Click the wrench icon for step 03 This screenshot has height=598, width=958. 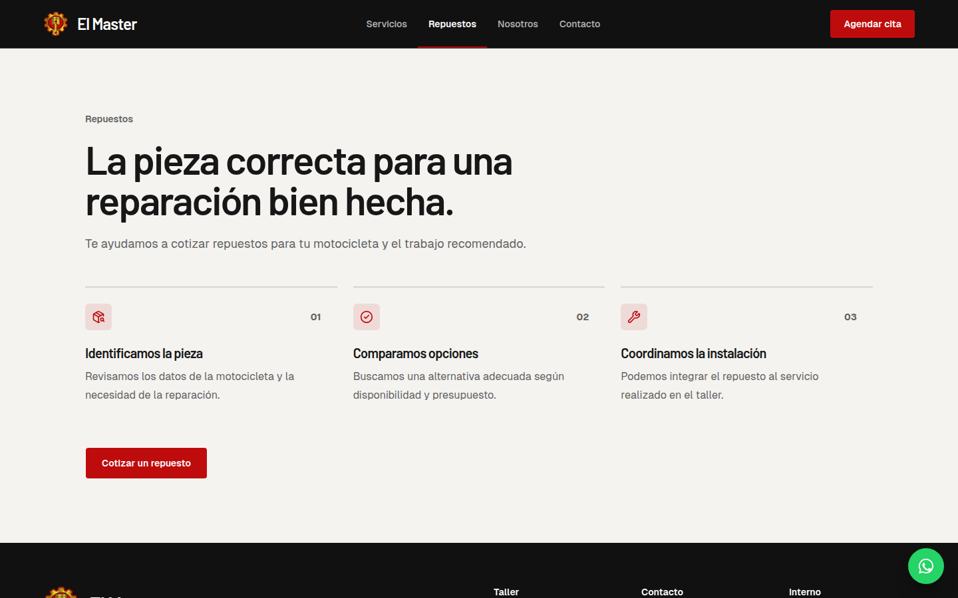point(634,317)
